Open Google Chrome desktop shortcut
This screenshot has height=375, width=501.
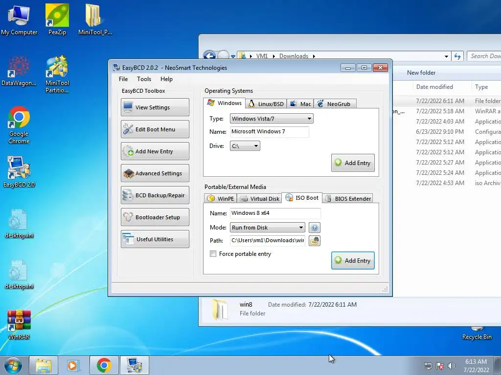(19, 125)
